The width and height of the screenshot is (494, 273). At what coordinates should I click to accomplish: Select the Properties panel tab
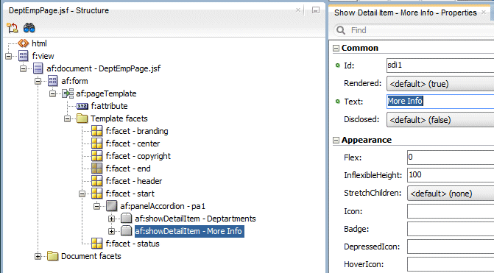[405, 13]
